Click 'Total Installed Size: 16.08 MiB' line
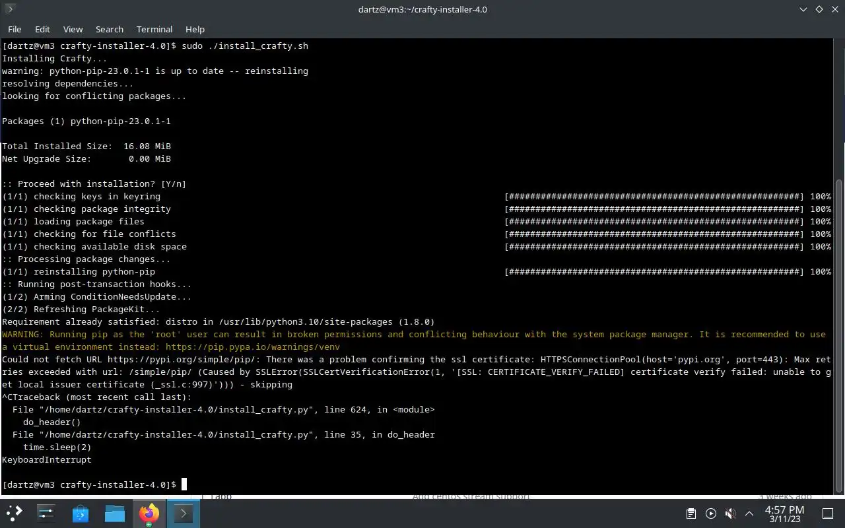 (x=86, y=146)
